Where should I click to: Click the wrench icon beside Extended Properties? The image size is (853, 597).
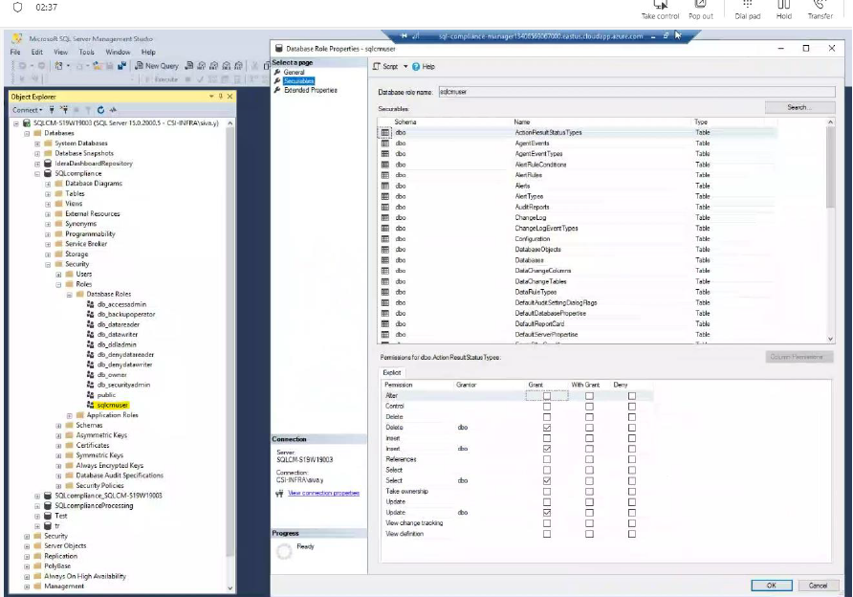click(277, 90)
